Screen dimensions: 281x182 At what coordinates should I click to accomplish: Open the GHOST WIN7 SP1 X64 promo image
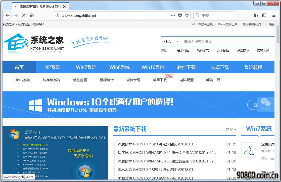(55, 153)
